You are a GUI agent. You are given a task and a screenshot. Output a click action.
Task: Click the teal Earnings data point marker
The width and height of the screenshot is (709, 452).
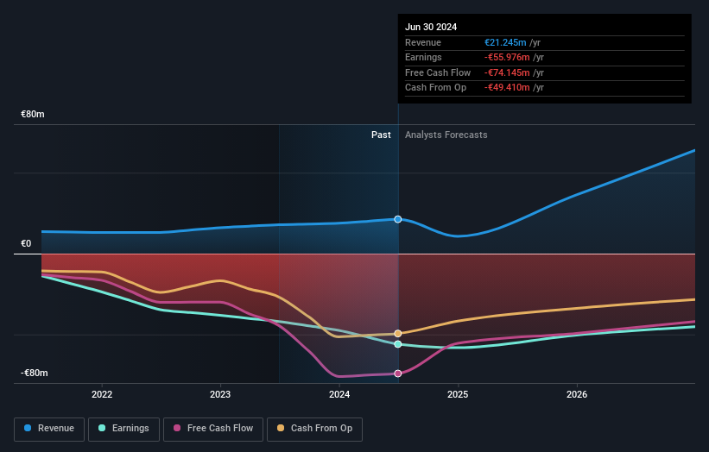coord(398,344)
